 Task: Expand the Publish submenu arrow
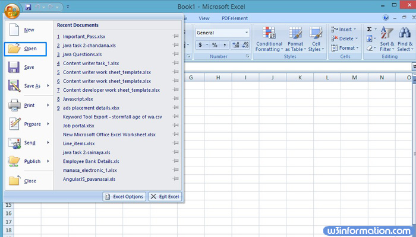[48, 161]
